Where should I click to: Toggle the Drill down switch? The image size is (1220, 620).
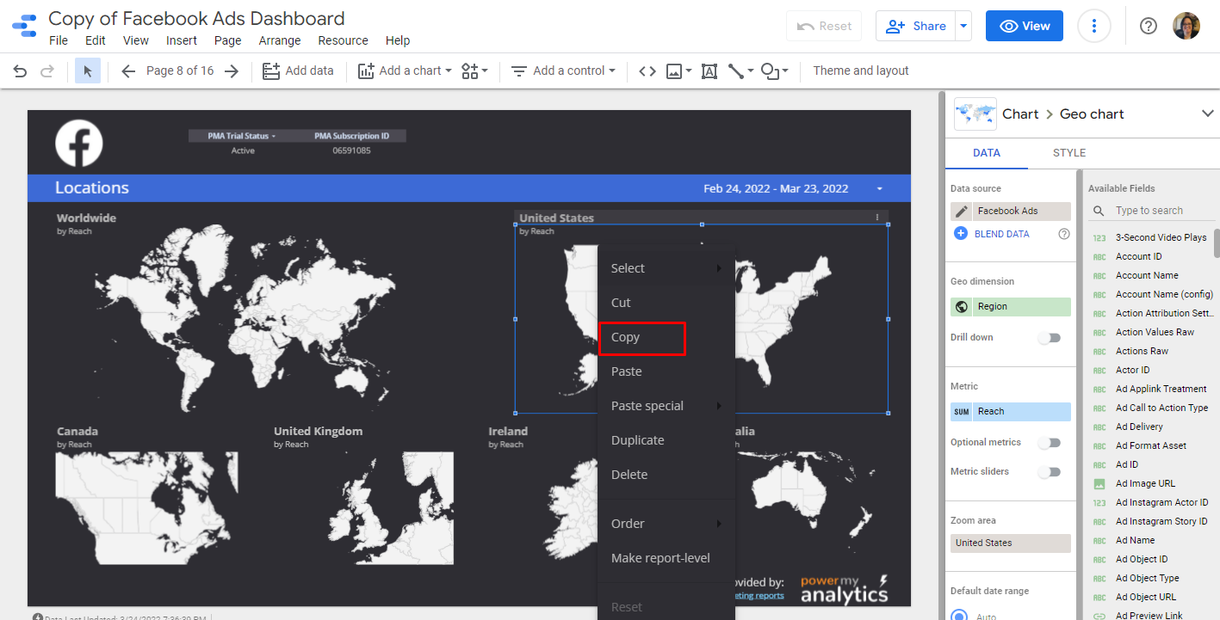pos(1049,338)
